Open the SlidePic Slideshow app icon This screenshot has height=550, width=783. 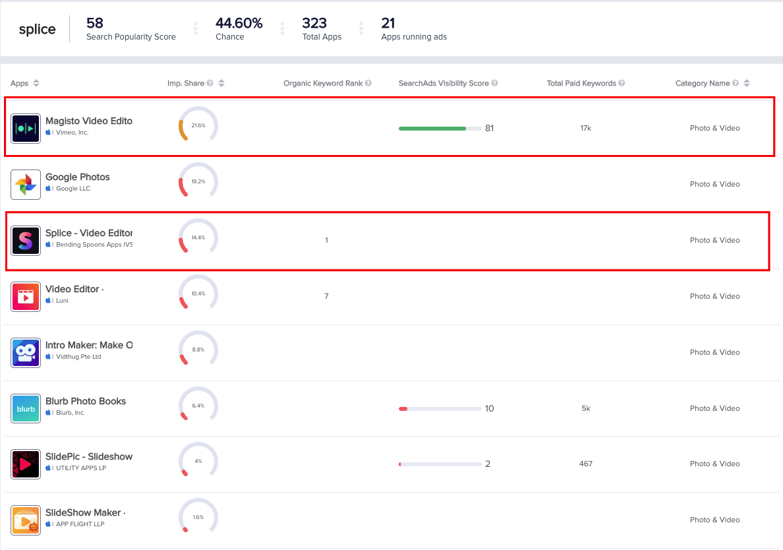(26, 464)
